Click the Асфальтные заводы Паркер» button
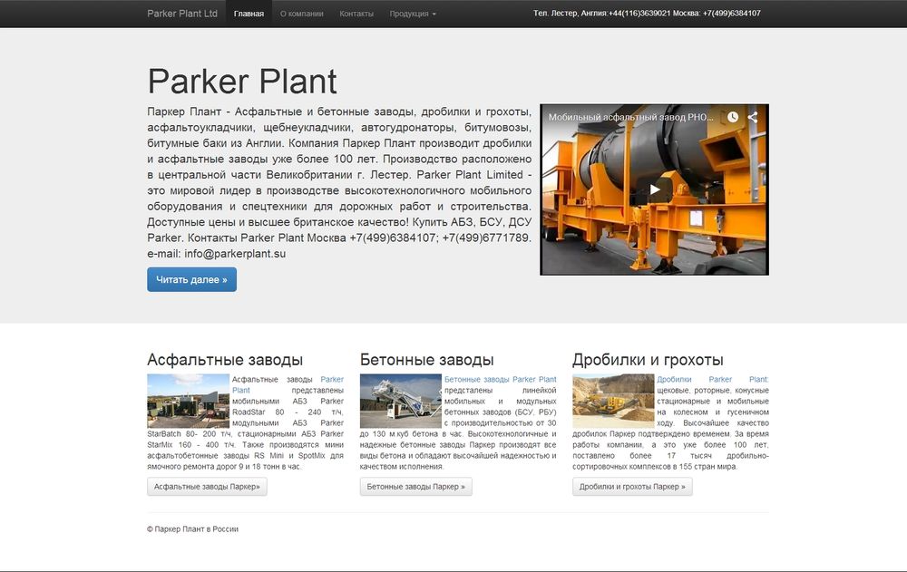 click(207, 487)
